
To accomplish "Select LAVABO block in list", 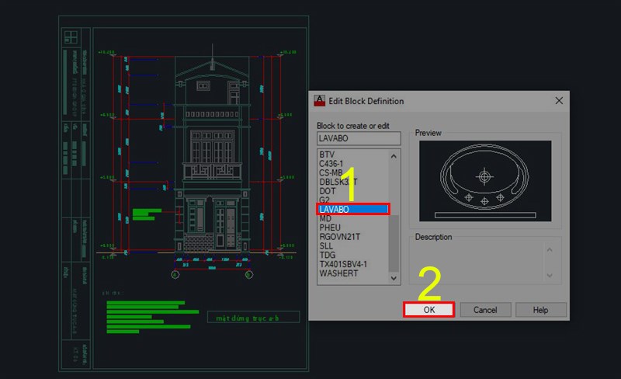I will [353, 209].
